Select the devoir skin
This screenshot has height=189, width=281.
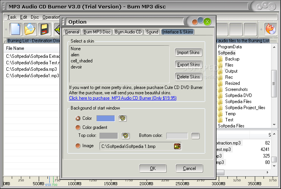[76, 67]
